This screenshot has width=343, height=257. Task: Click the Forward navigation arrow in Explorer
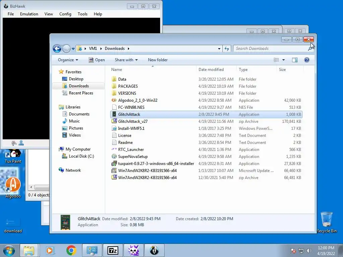[66, 49]
